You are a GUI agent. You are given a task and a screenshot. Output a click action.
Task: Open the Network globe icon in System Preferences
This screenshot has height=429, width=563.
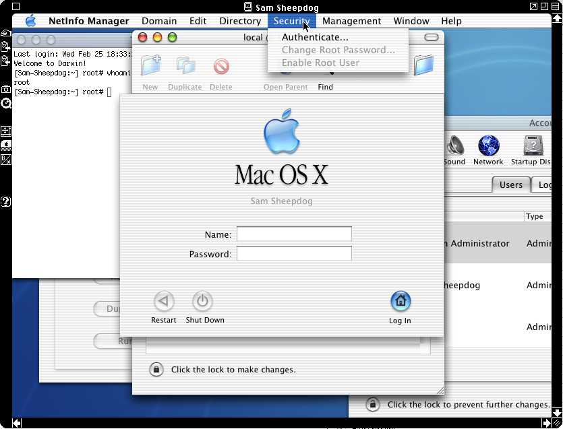pos(489,145)
